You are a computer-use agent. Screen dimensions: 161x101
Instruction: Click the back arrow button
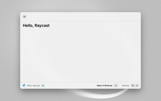(x=25, y=17)
